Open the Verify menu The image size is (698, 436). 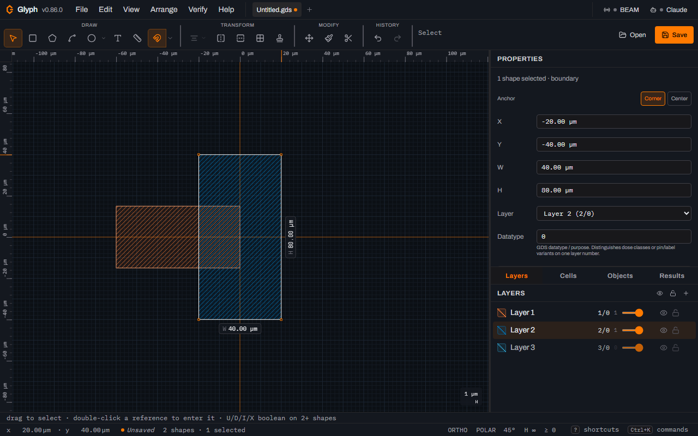198,10
